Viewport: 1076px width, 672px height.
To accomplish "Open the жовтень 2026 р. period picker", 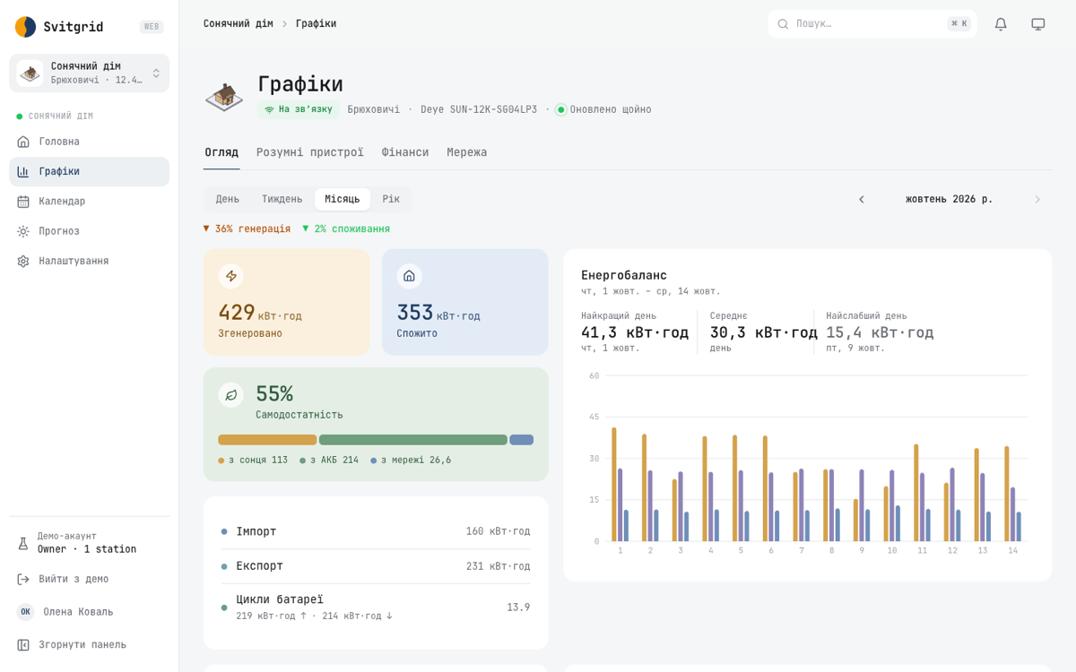I will click(949, 199).
